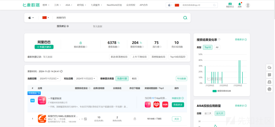The width and height of the screenshot is (275, 127).
Task: Click the top 应用名称或者App ID search field
Action: coord(197,5)
